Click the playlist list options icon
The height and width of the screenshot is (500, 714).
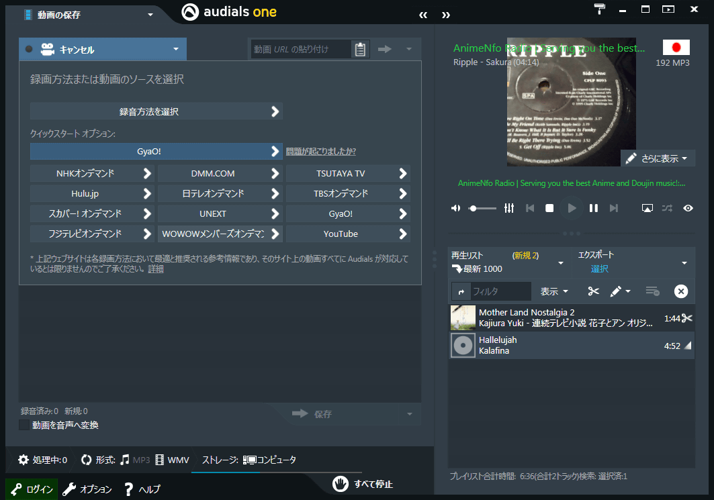[652, 291]
